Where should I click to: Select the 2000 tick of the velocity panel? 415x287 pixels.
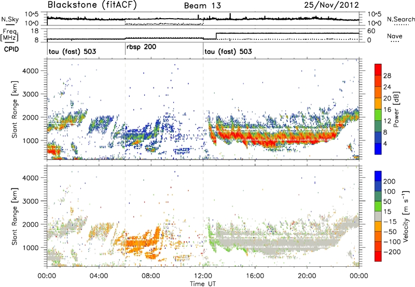[31, 224]
